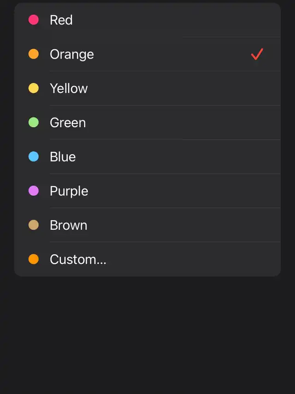Click the dot next to Custom...

[34, 259]
